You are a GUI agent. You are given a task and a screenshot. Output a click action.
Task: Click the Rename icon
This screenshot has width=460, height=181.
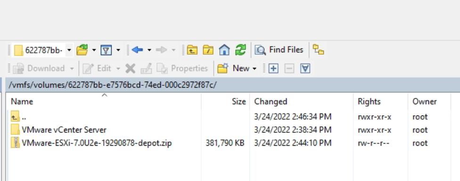click(147, 69)
